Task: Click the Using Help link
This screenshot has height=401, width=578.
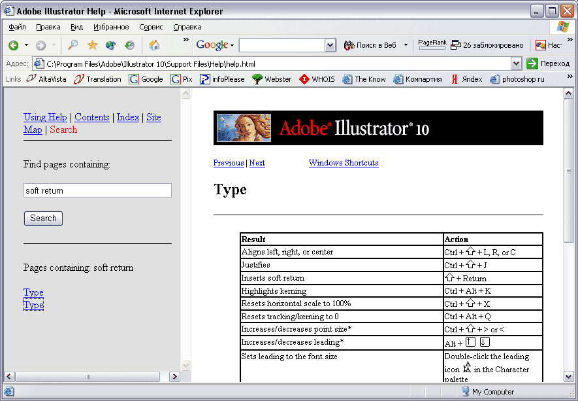Action: (45, 117)
